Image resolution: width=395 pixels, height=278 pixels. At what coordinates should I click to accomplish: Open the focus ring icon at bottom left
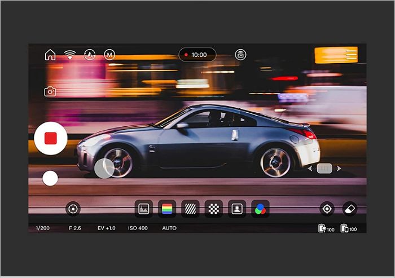tap(73, 209)
